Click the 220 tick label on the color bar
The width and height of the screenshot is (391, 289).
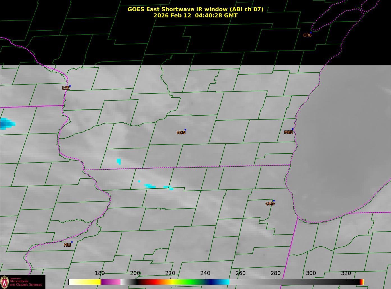pyautogui.click(x=170, y=273)
